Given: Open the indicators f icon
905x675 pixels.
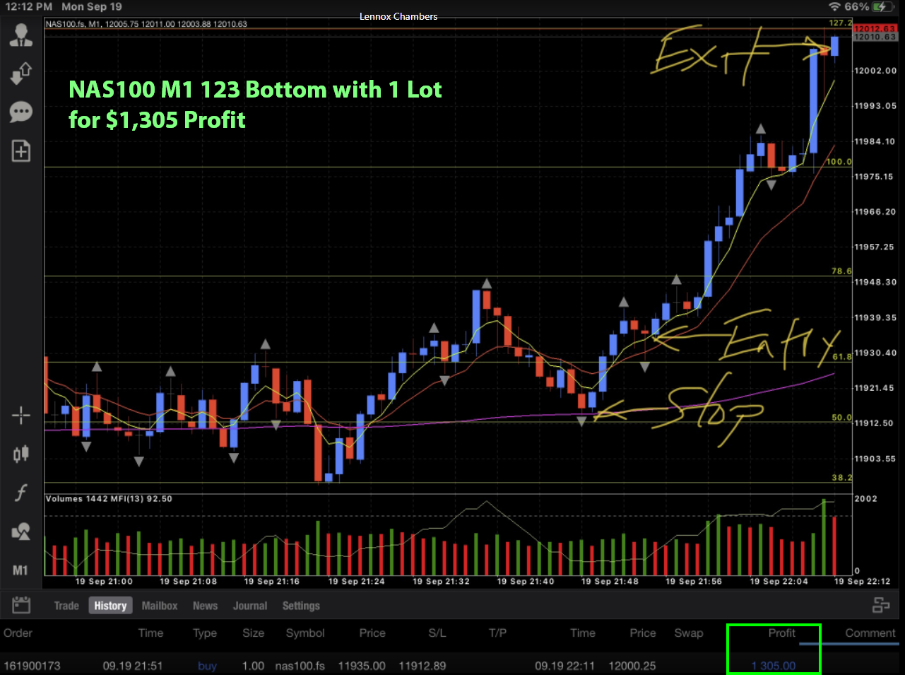Looking at the screenshot, I should (21, 492).
